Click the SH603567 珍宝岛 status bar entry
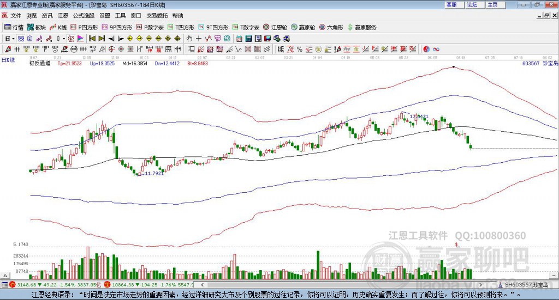 point(524,285)
